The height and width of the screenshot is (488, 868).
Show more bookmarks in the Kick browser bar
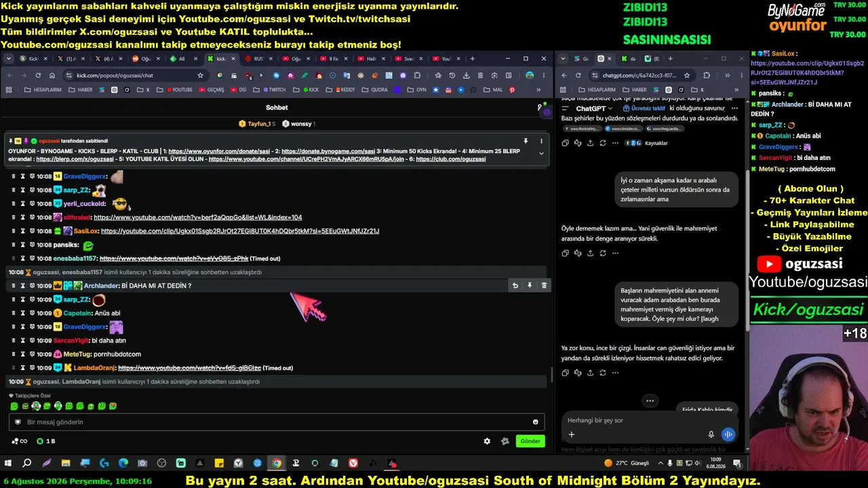pos(539,89)
